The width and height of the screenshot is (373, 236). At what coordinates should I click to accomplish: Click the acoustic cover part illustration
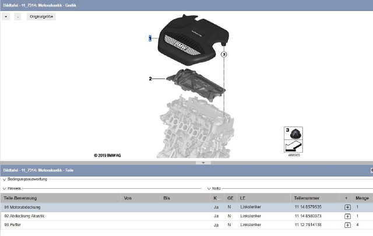[196, 84]
